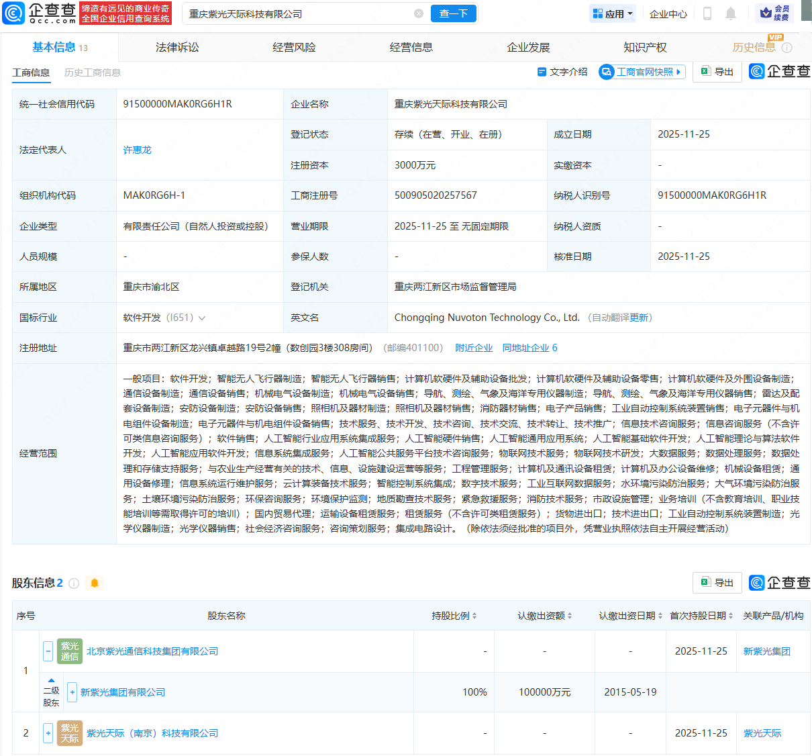Click the info icon next to 股东信息
The width and height of the screenshot is (812, 756).
tap(74, 583)
